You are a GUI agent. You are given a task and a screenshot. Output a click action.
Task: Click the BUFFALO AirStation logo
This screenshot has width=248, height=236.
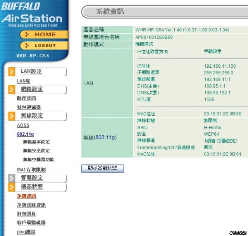coord(32,14)
